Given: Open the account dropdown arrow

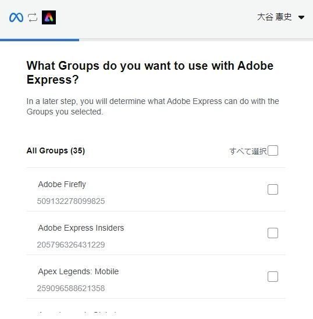Looking at the screenshot, I should (301, 17).
